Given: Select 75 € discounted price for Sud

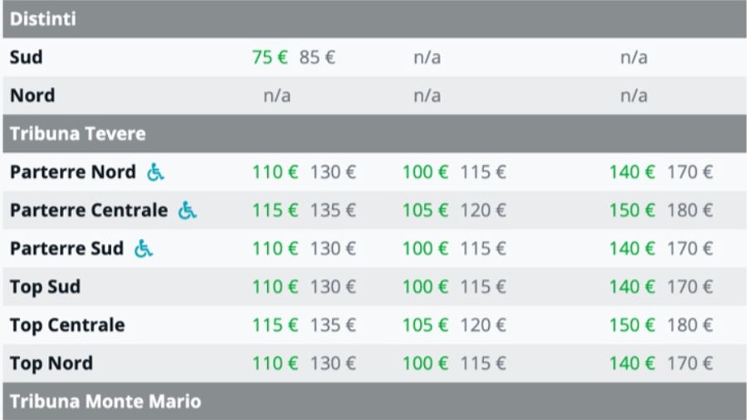Looking at the screenshot, I should click(x=270, y=57).
